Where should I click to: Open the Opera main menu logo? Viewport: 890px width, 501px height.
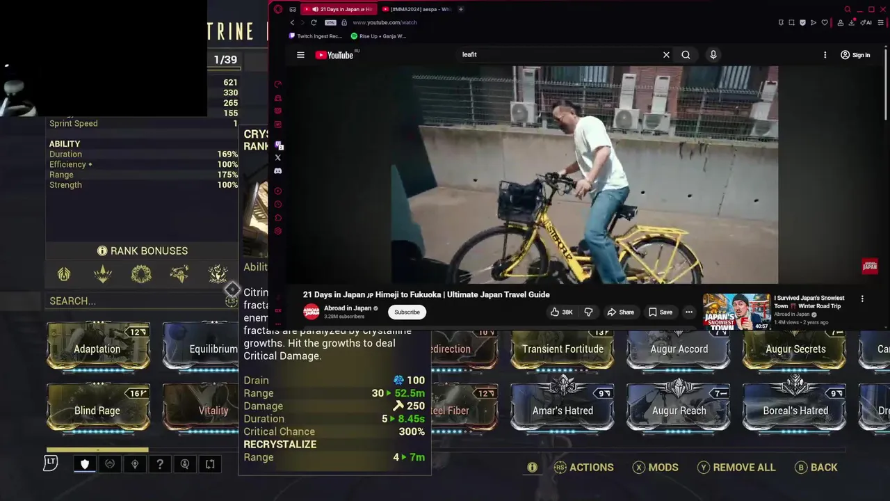[278, 9]
